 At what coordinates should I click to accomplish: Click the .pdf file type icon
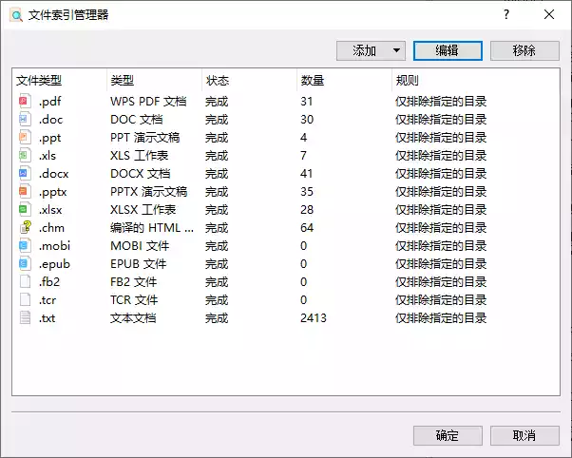26,102
